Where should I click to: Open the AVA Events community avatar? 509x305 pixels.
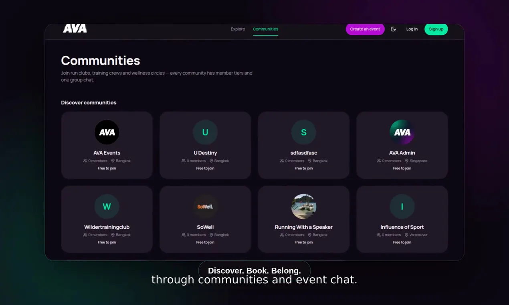coord(107,132)
